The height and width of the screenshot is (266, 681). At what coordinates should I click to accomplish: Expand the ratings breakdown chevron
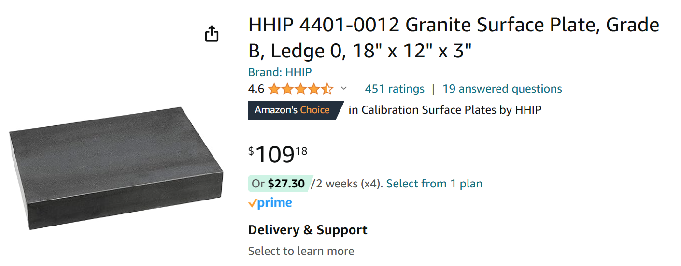(x=344, y=88)
